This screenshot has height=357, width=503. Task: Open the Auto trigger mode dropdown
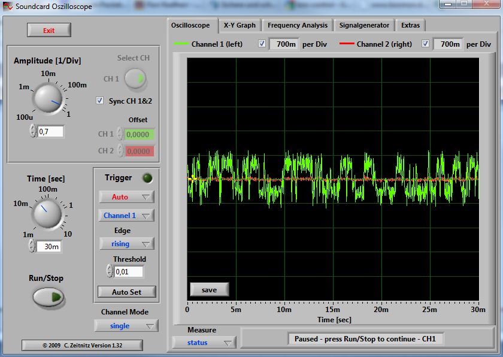[126, 196]
